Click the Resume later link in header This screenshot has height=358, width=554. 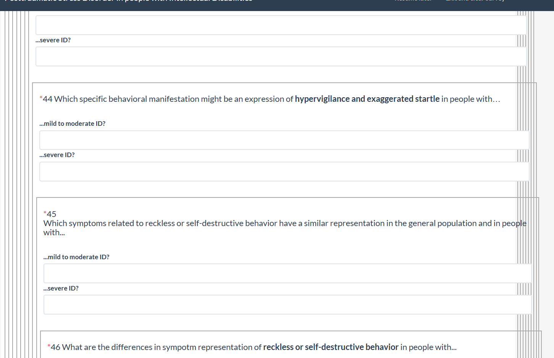413,1
